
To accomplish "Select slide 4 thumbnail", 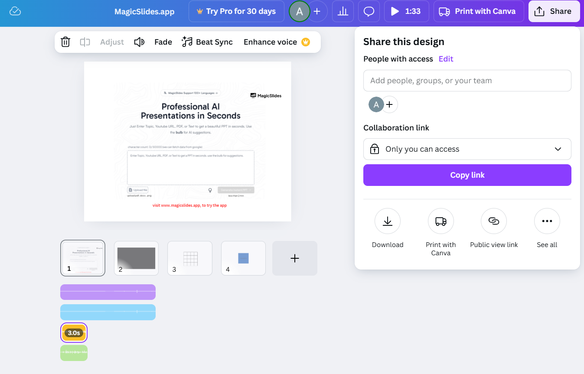I will click(243, 258).
